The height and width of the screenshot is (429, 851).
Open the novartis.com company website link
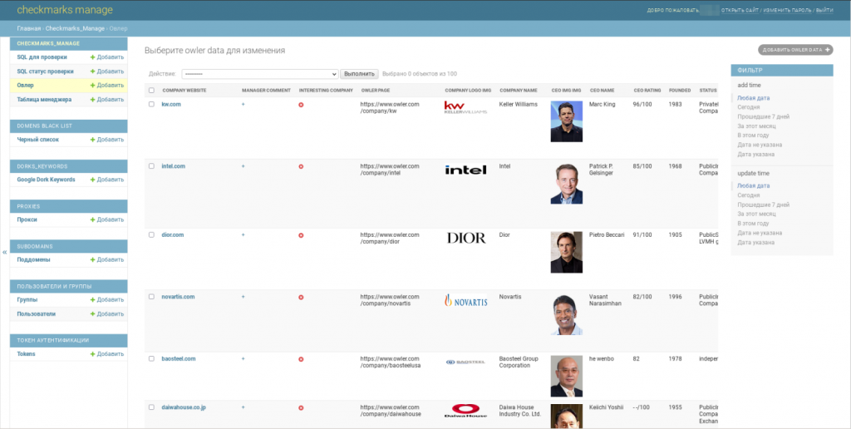point(178,297)
